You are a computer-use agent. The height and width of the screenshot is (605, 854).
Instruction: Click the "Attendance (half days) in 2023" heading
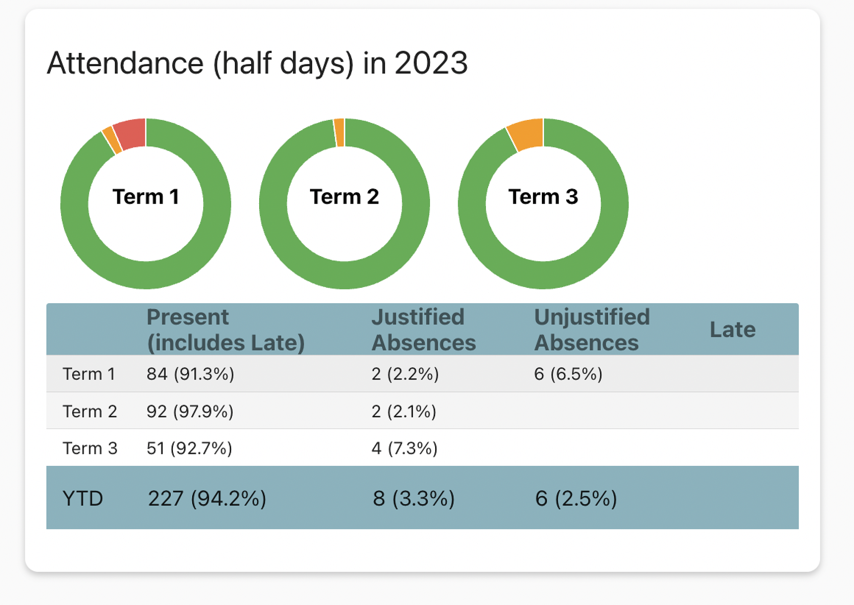click(x=257, y=63)
